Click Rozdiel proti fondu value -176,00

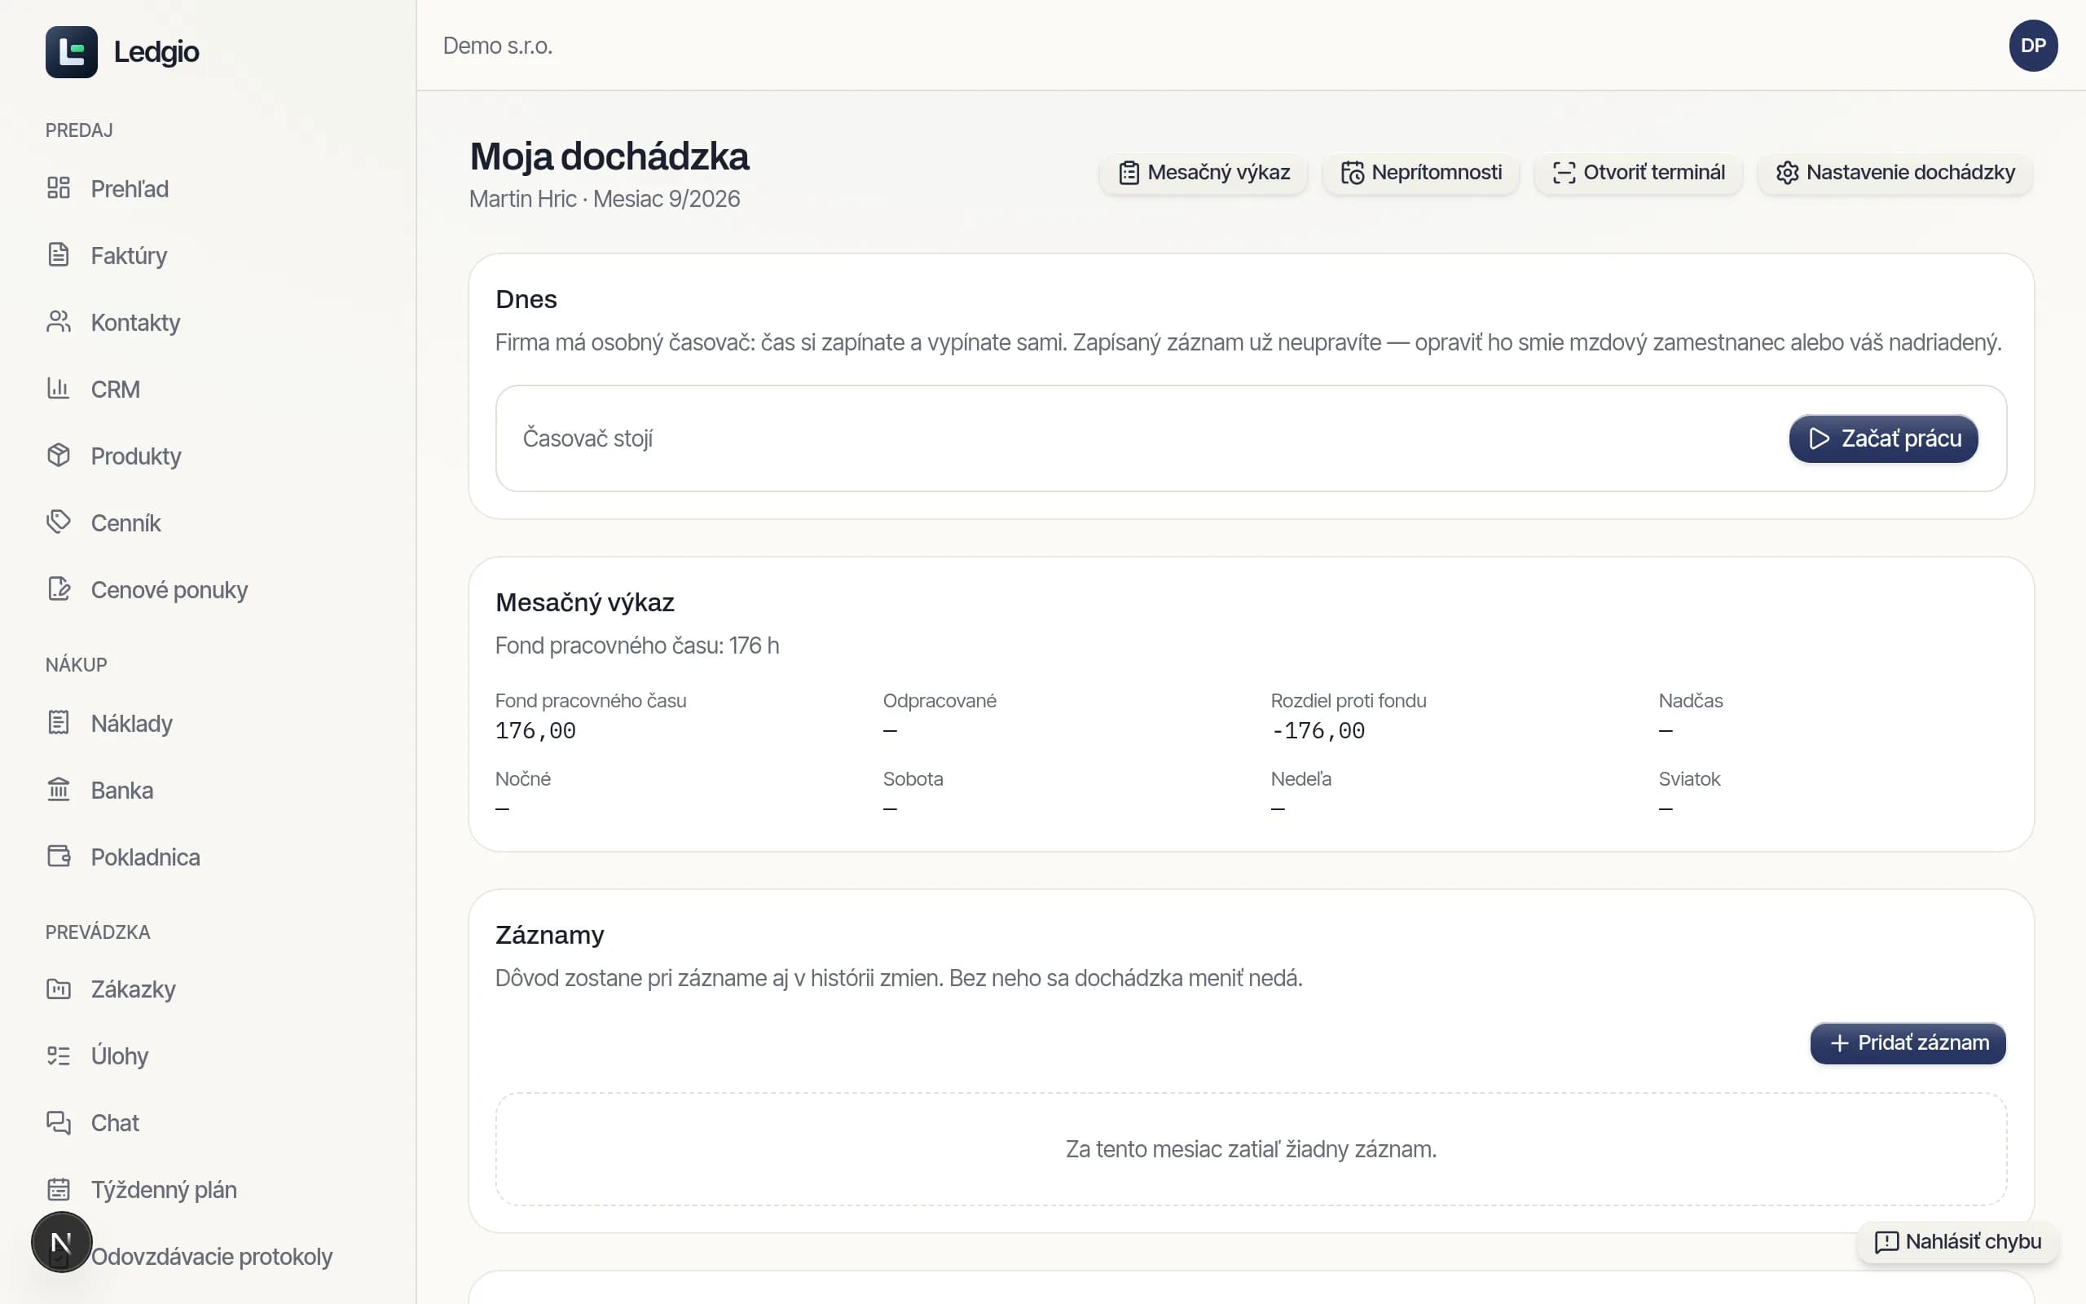pyautogui.click(x=1318, y=731)
